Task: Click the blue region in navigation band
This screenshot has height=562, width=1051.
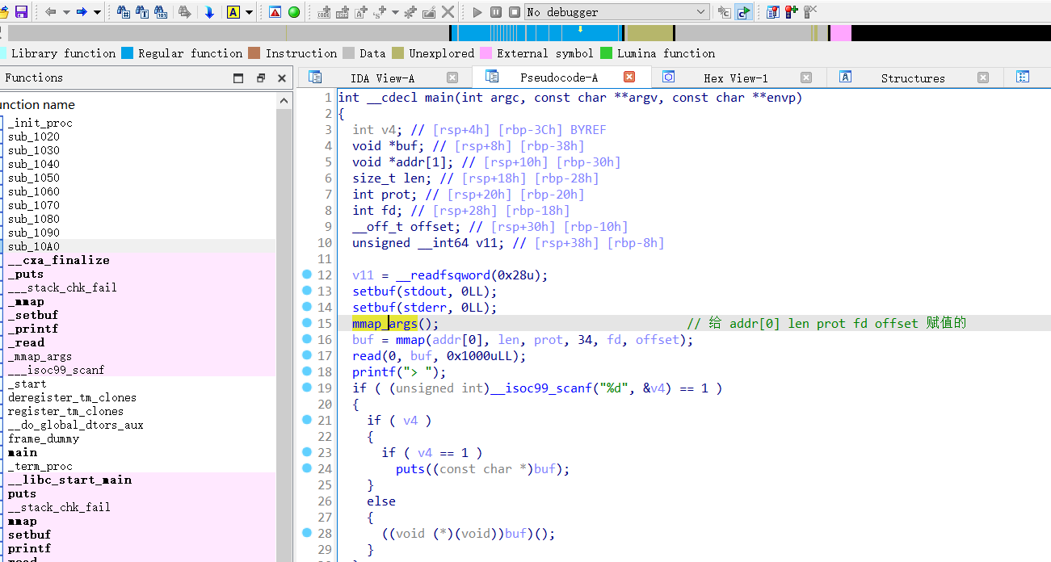Action: (x=537, y=33)
